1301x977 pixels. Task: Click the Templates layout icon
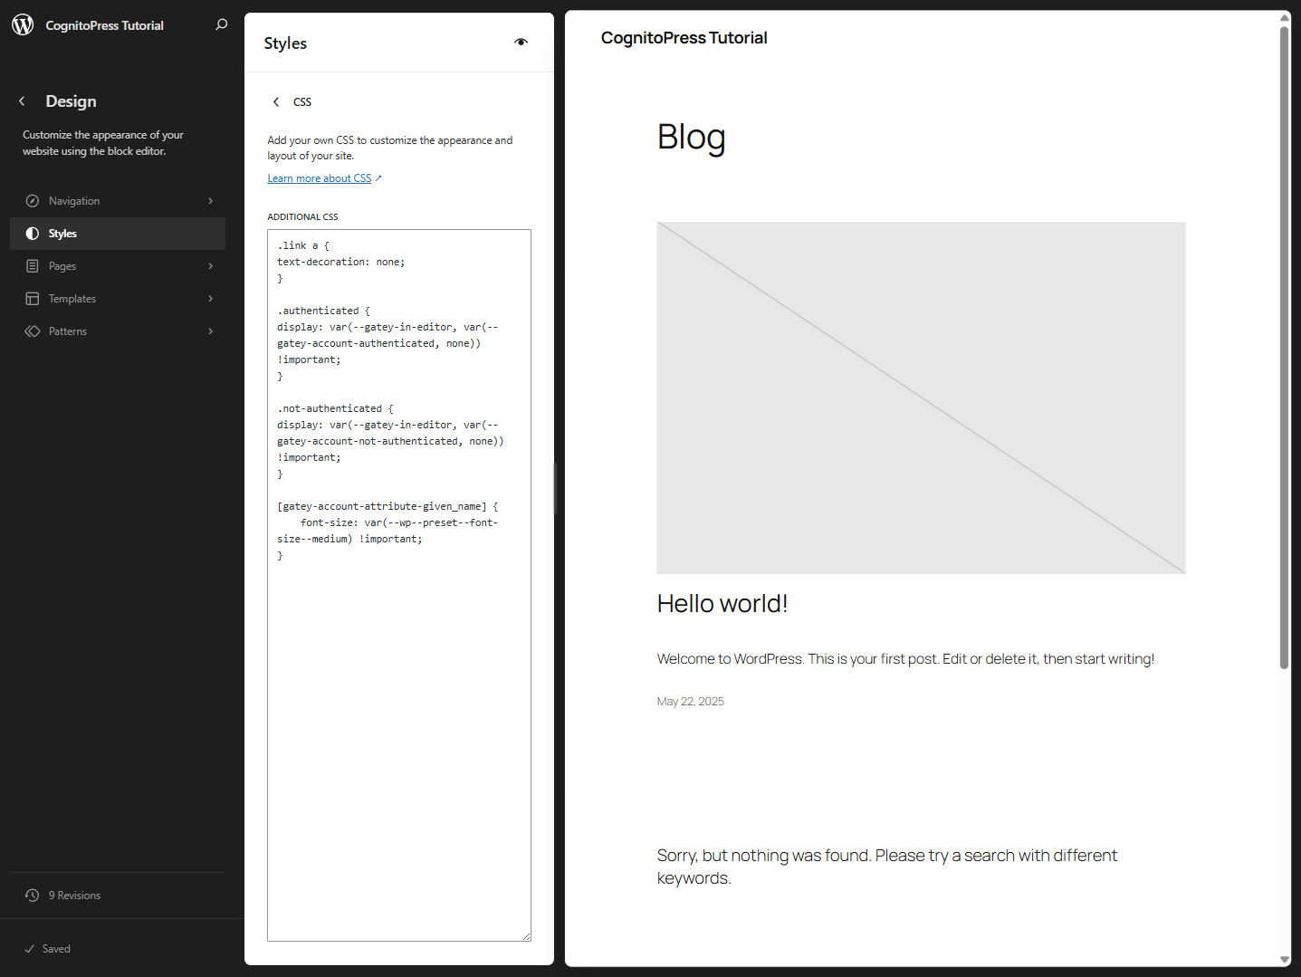[x=33, y=299]
